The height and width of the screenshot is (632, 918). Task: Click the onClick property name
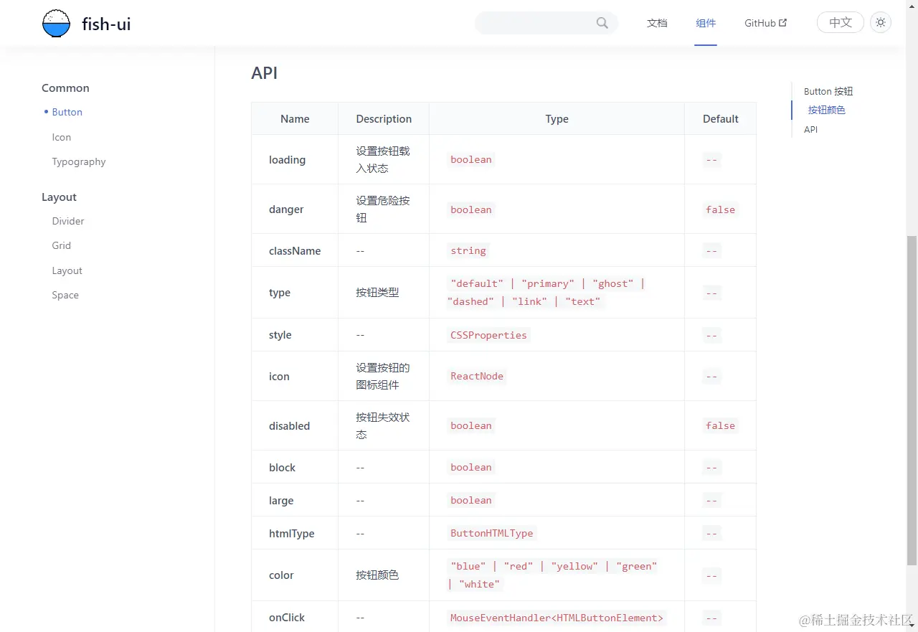(287, 618)
